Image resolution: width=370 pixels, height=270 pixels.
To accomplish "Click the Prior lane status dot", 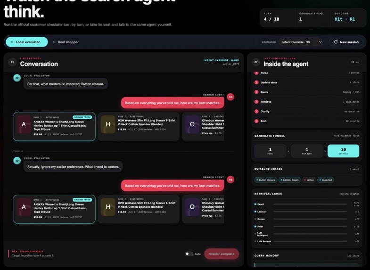I will pyautogui.click(x=255, y=226).
